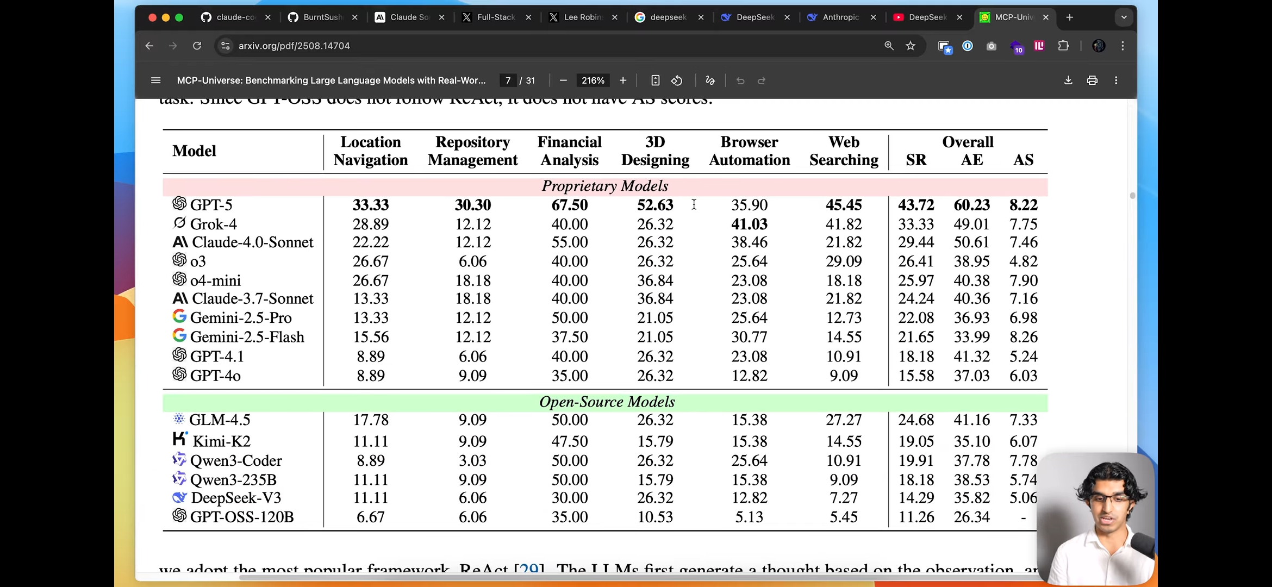Click the GLM-4.5 row label

220,420
